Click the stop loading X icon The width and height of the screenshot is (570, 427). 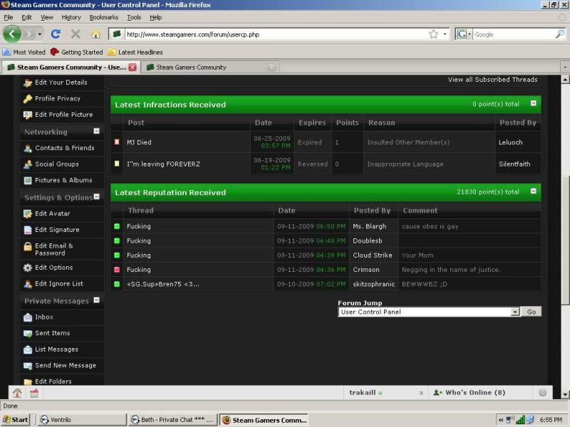76,34
